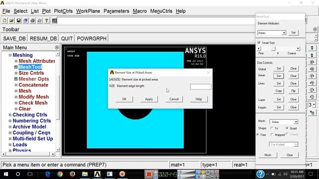The image size is (319, 179).
Task: Select Mapped mesher radio button
Action: tap(272, 135)
